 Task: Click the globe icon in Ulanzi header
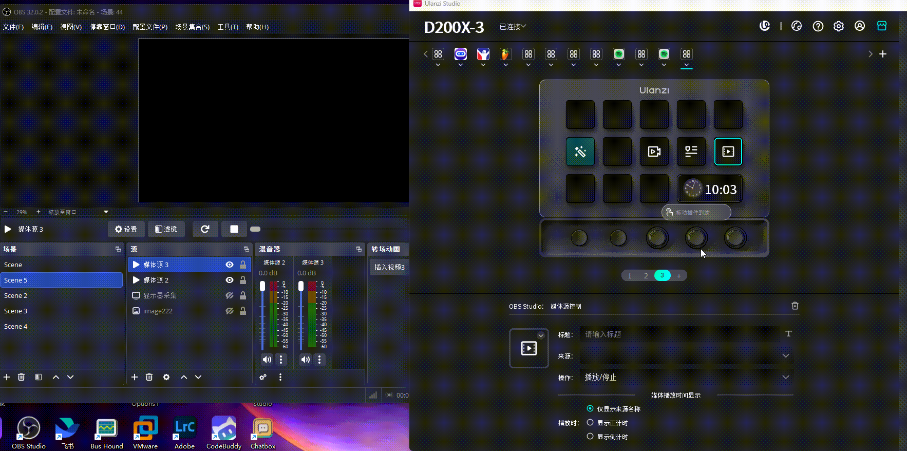tap(797, 26)
